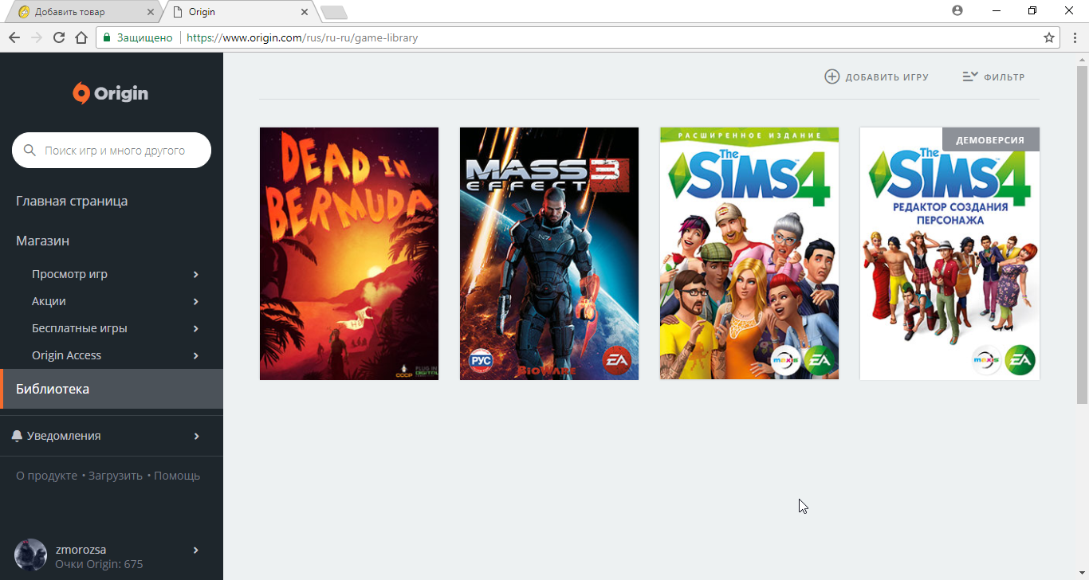Close the Добавить товар tab
This screenshot has width=1089, height=580.
click(150, 12)
